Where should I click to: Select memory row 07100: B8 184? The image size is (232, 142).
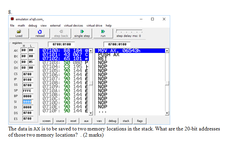coord(64,51)
